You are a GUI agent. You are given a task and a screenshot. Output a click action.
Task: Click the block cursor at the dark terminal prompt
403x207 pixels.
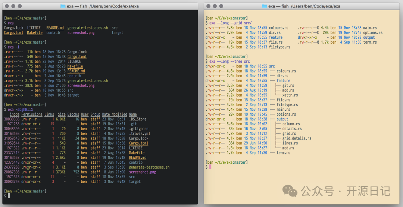point(9,196)
